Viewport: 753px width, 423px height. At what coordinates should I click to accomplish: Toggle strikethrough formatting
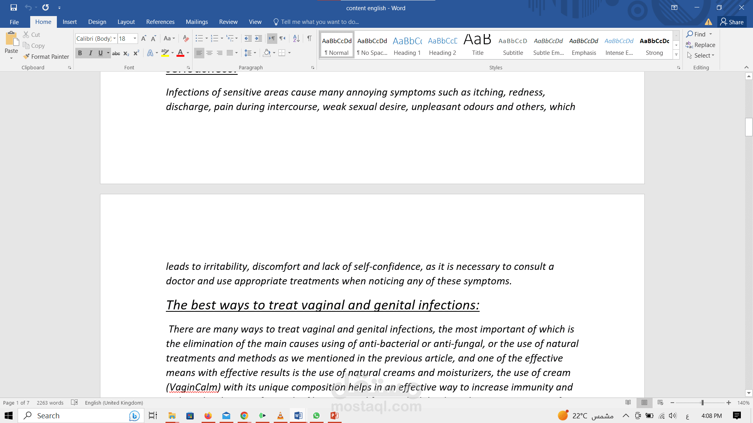click(116, 53)
